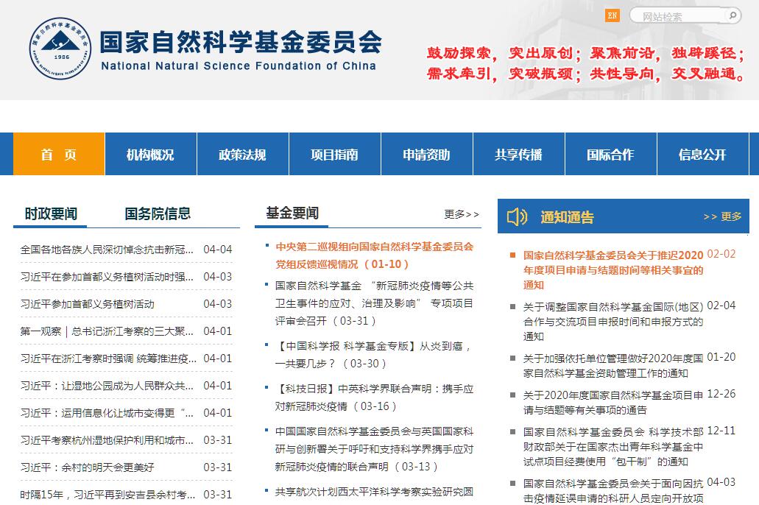This screenshot has width=759, height=505.
Task: Click the speaker icon beside 通知通告
Action: [517, 216]
